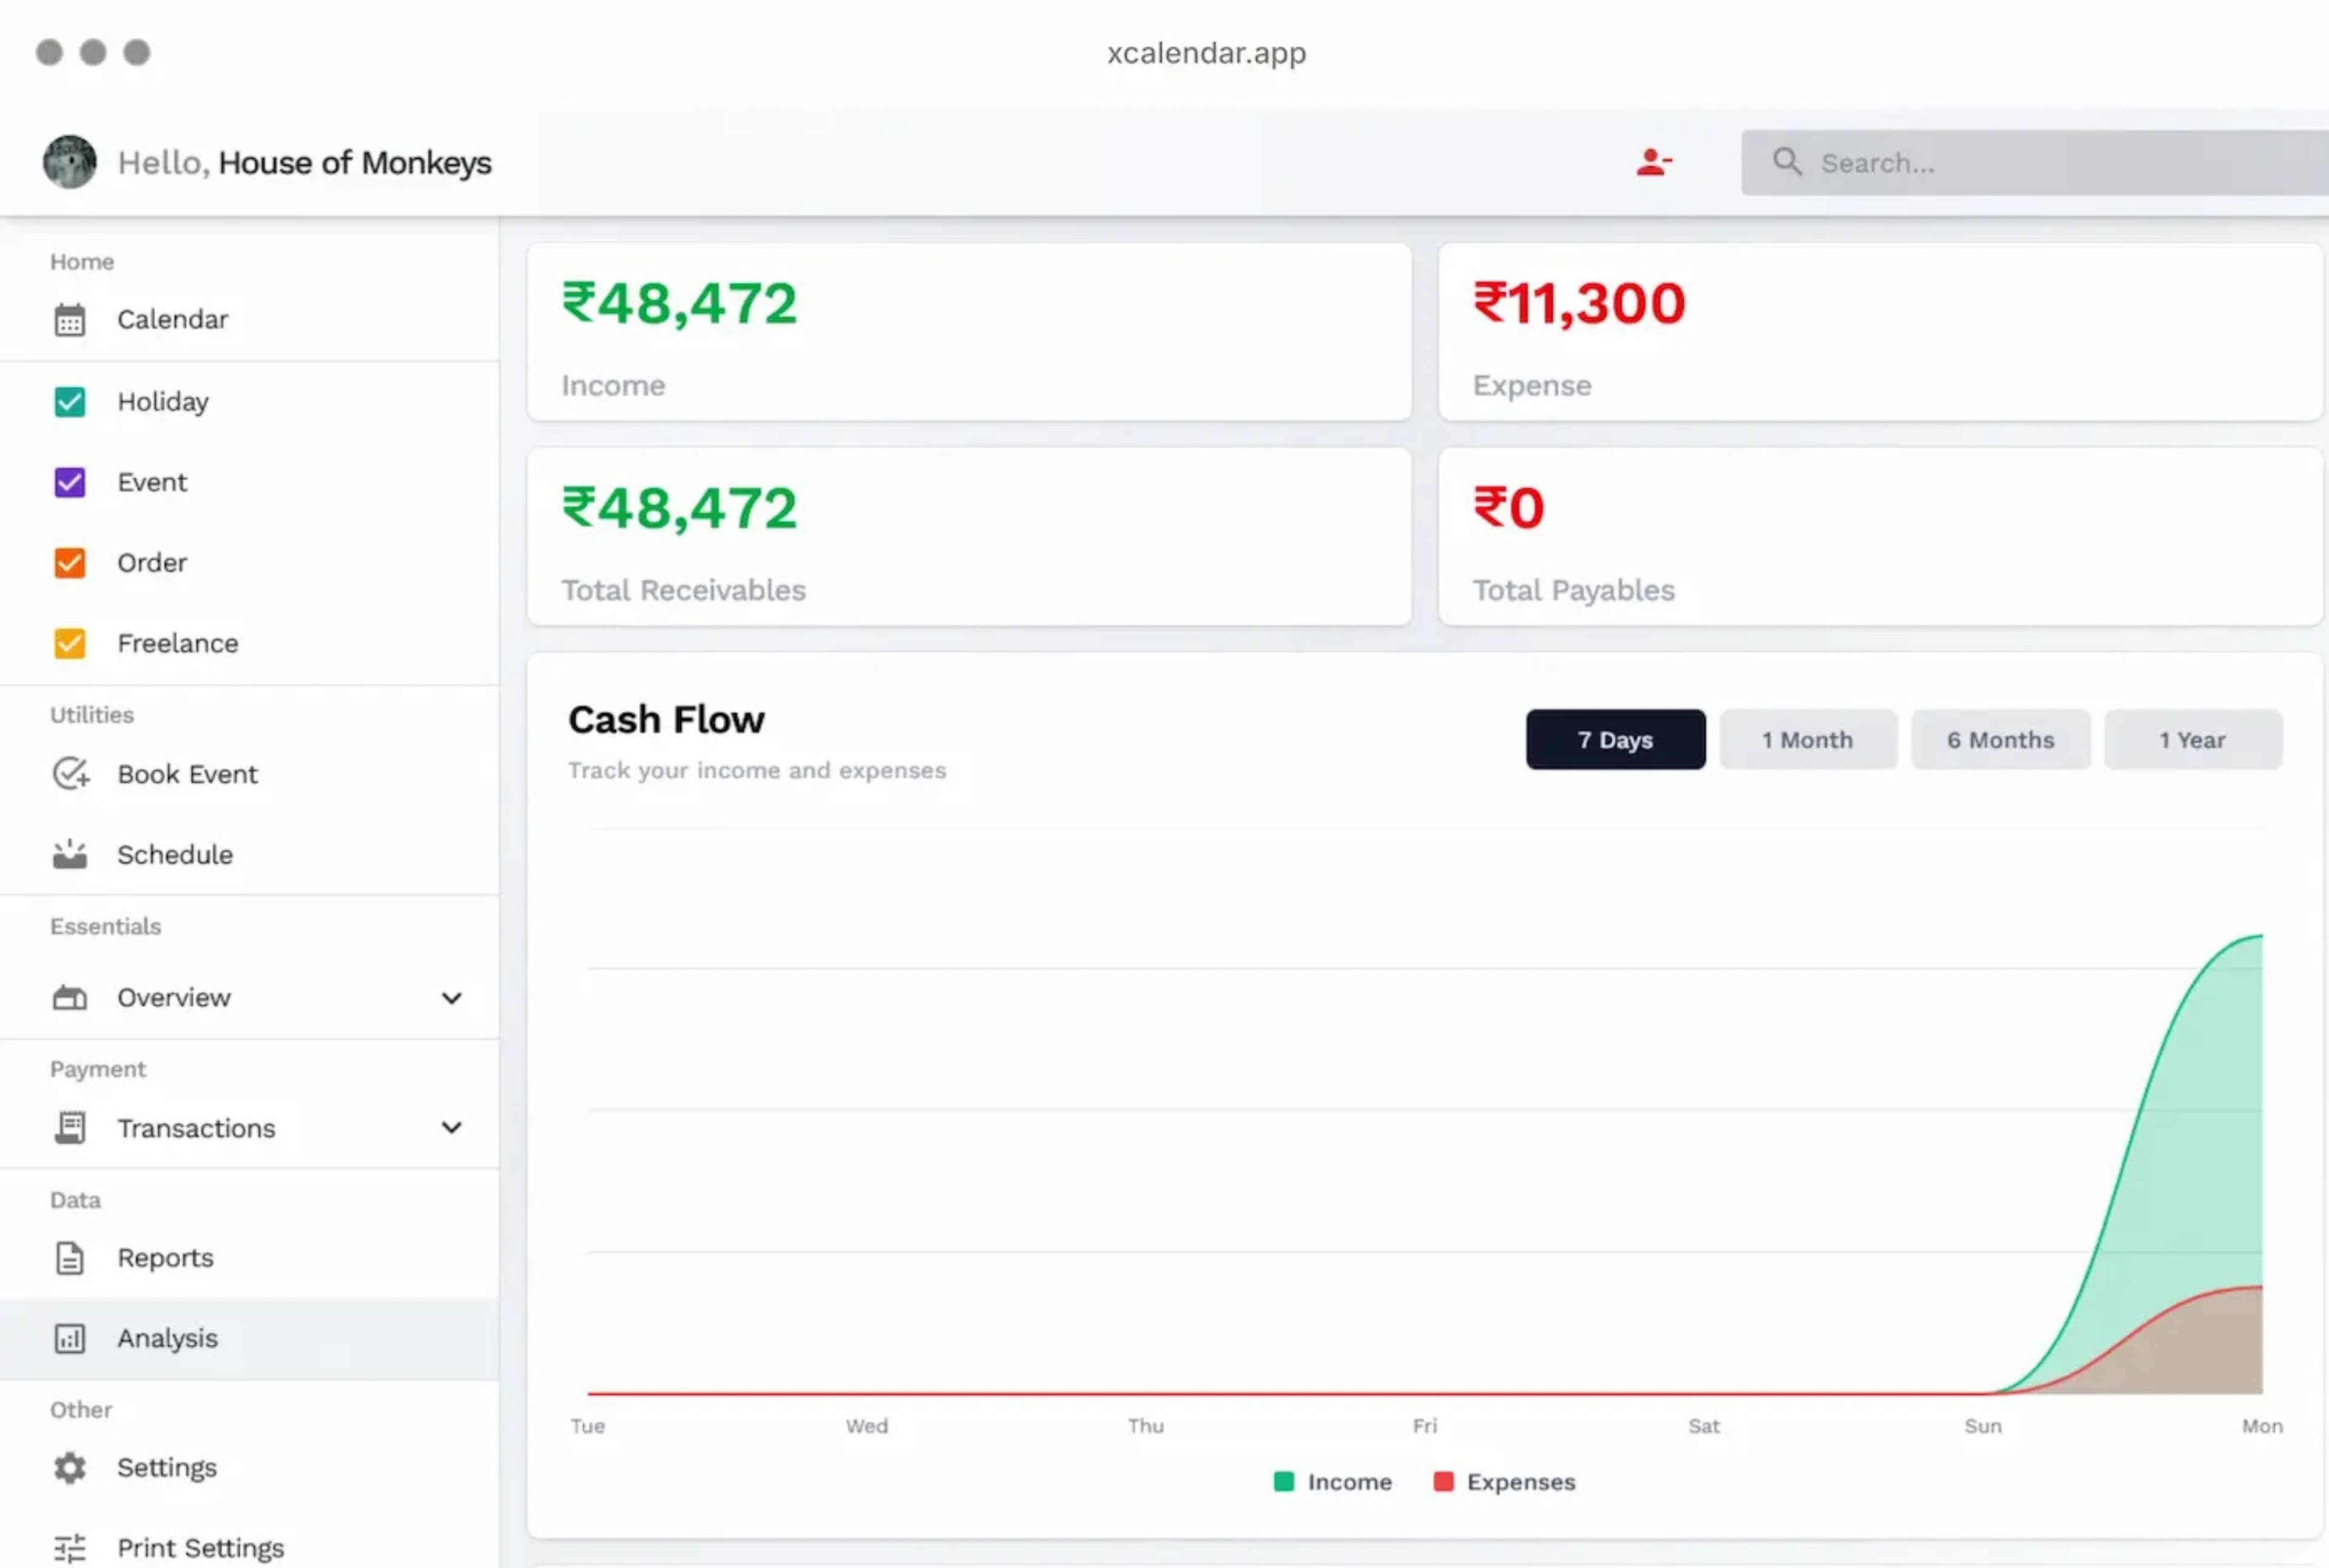Open the Settings gear
Image resolution: width=2329 pixels, height=1568 pixels.
pyautogui.click(x=69, y=1467)
